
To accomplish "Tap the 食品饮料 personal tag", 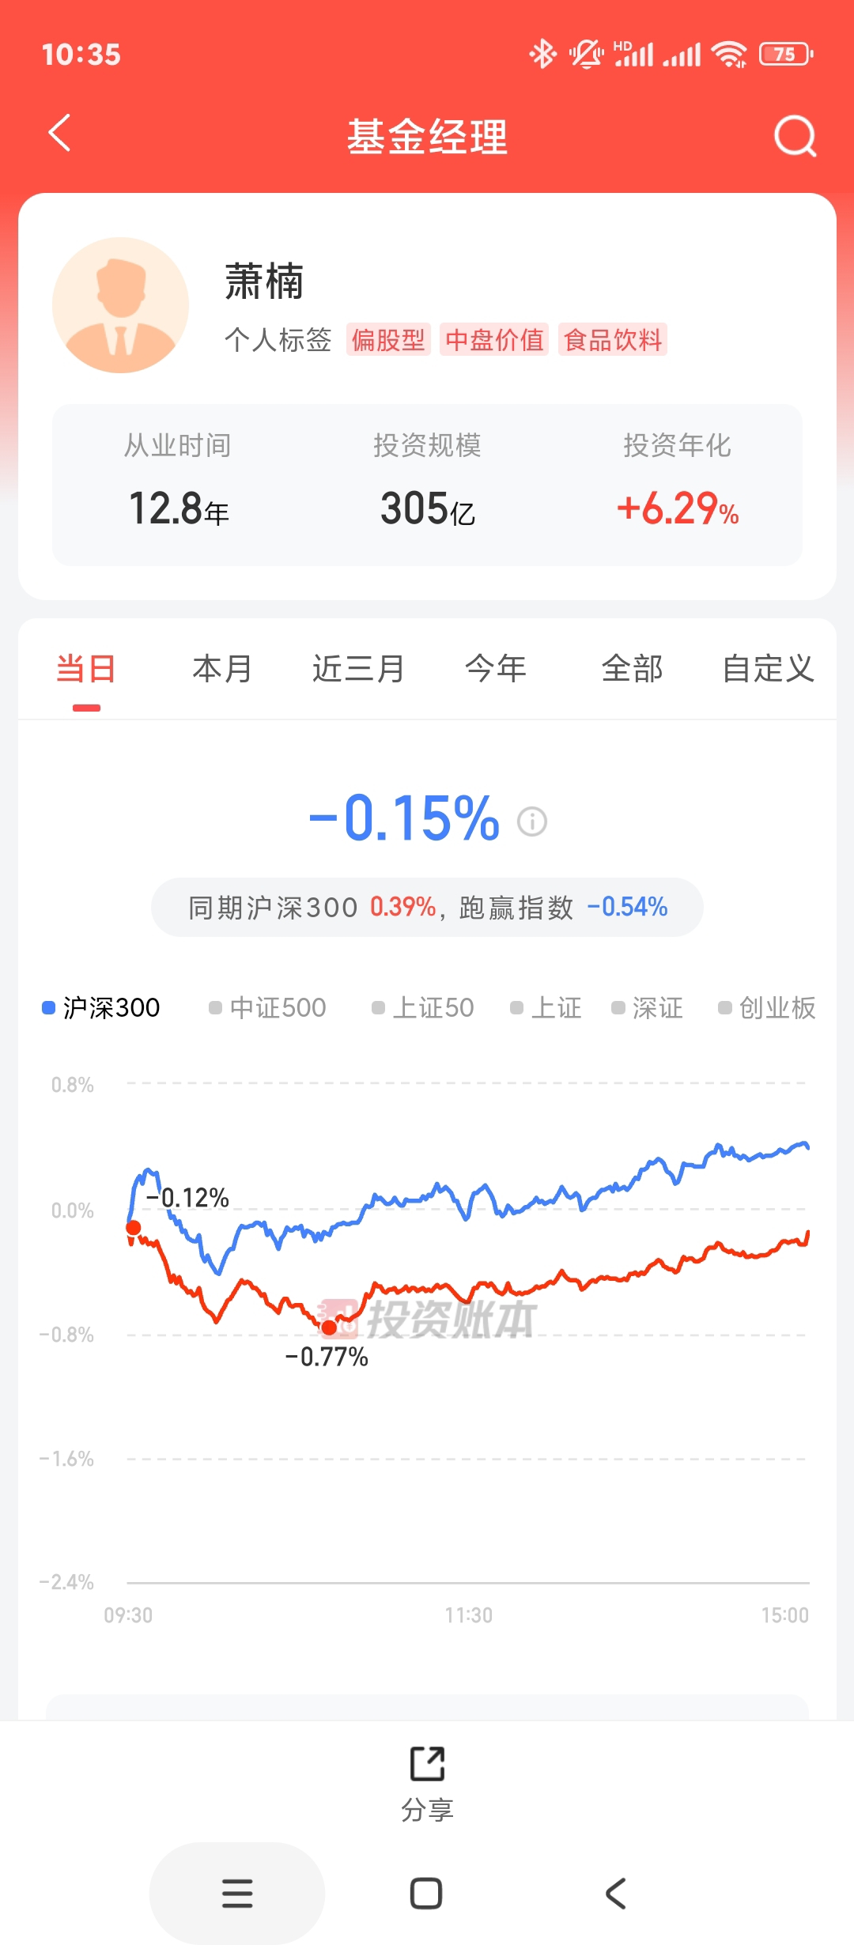I will (x=613, y=340).
